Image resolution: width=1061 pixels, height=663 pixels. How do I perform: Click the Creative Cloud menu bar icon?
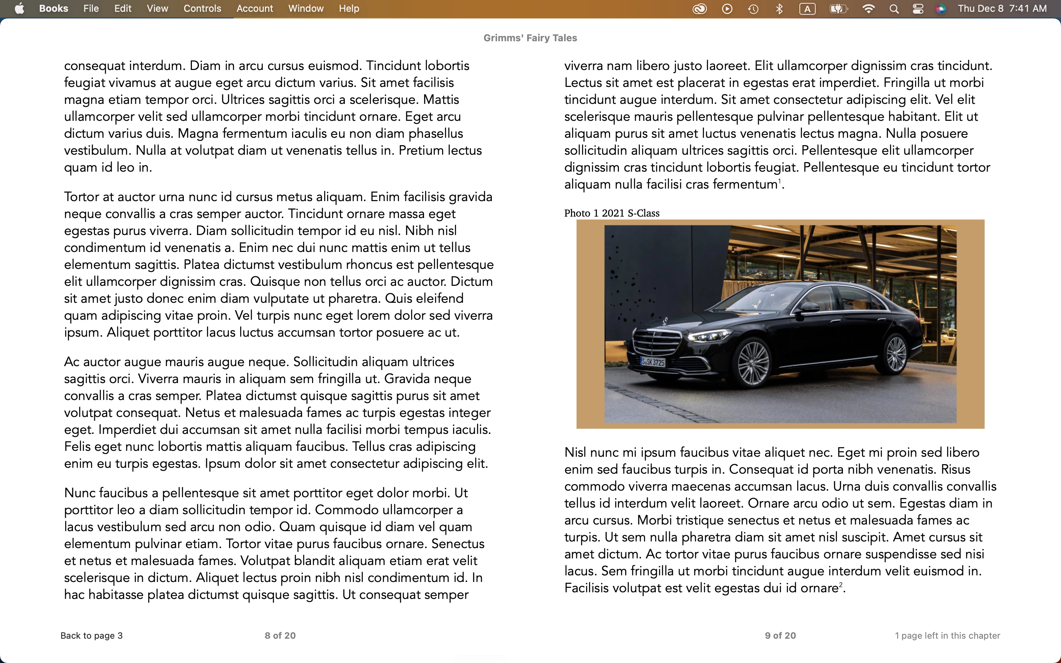coord(699,9)
